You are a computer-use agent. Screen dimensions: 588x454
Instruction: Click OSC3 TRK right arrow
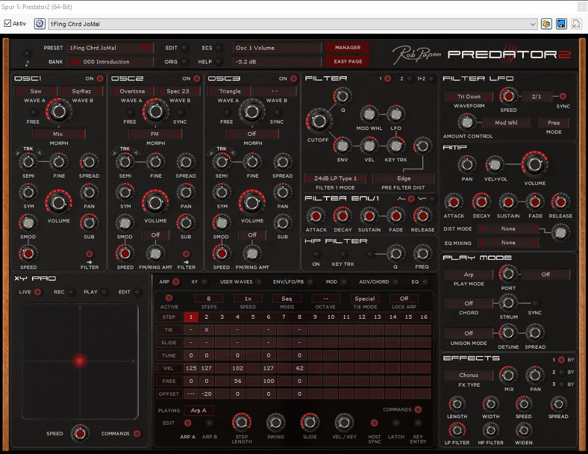pos(233,153)
